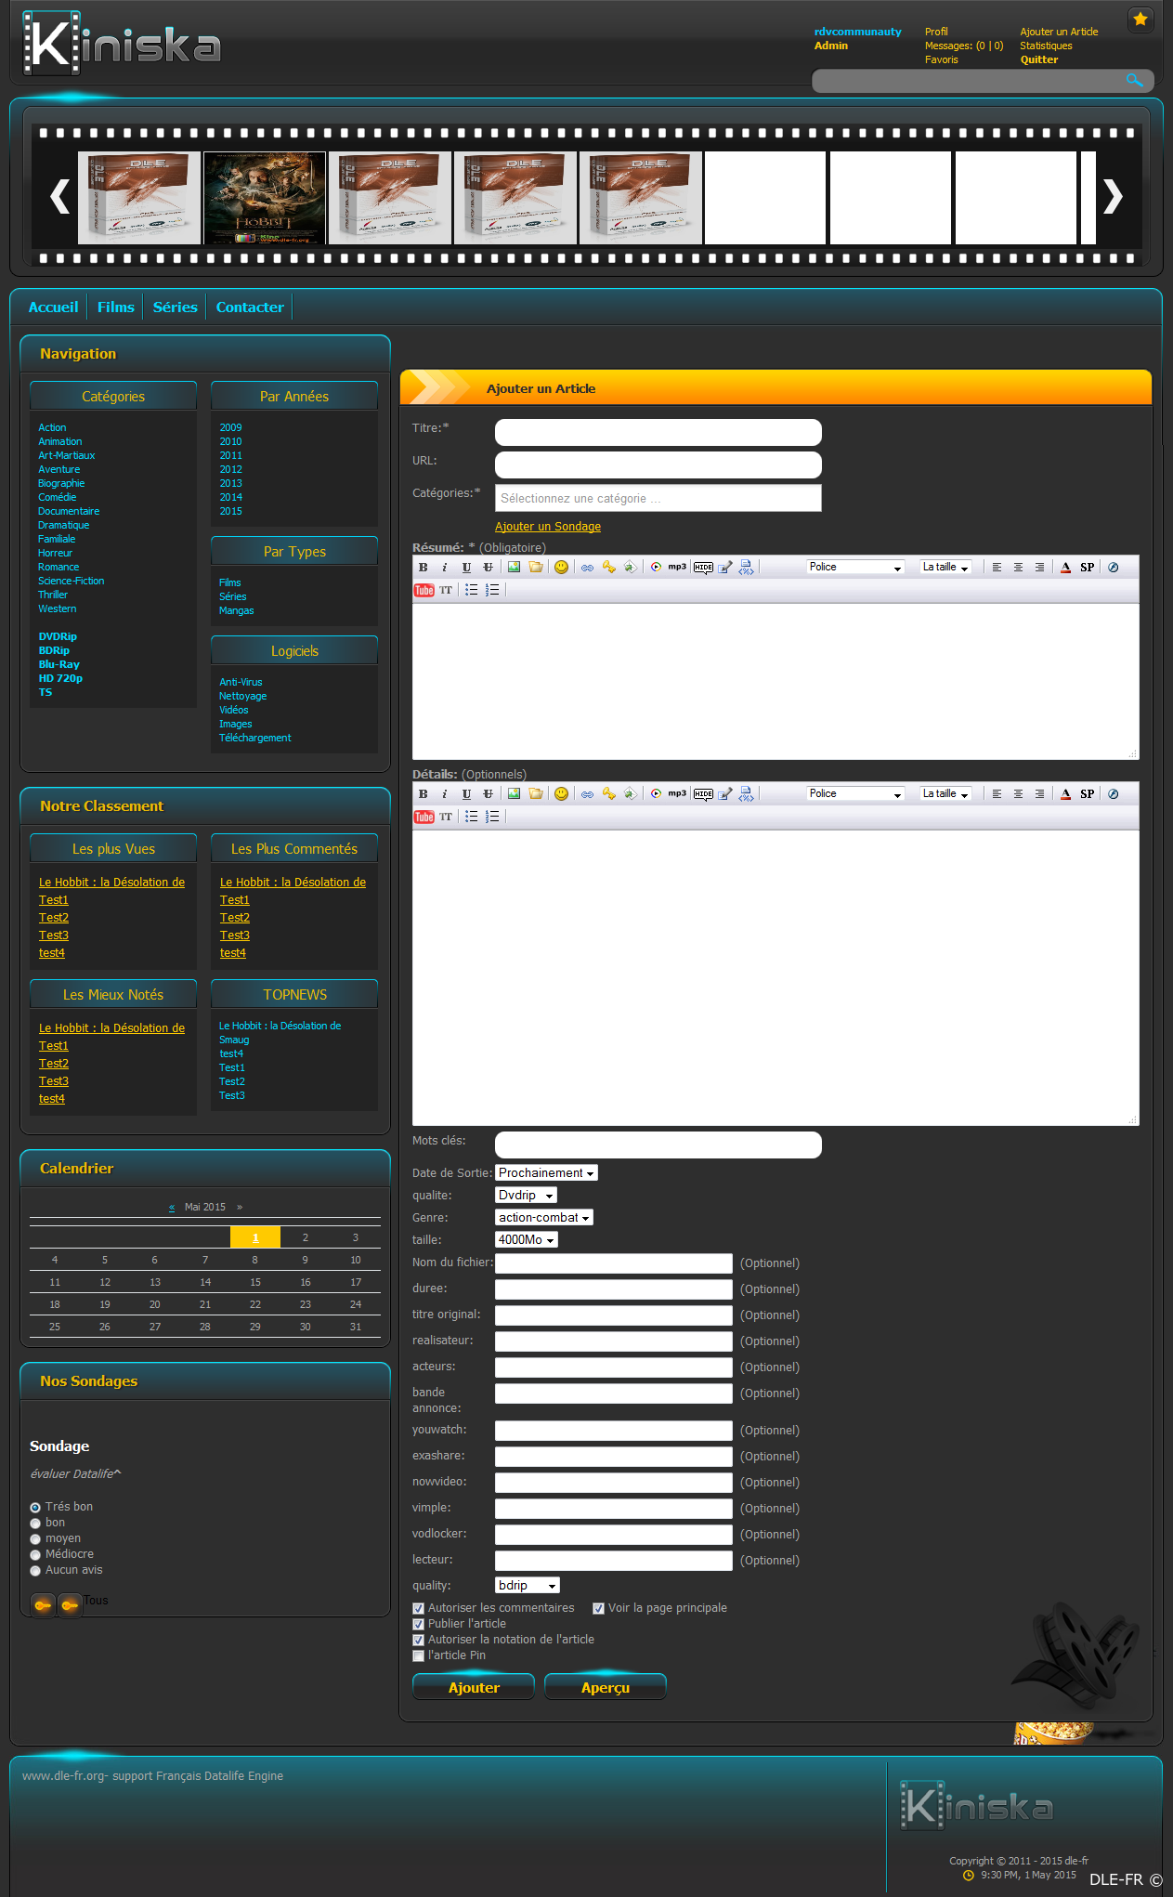This screenshot has width=1173, height=1897.
Task: Open text color picker in Détails editor
Action: [1065, 794]
